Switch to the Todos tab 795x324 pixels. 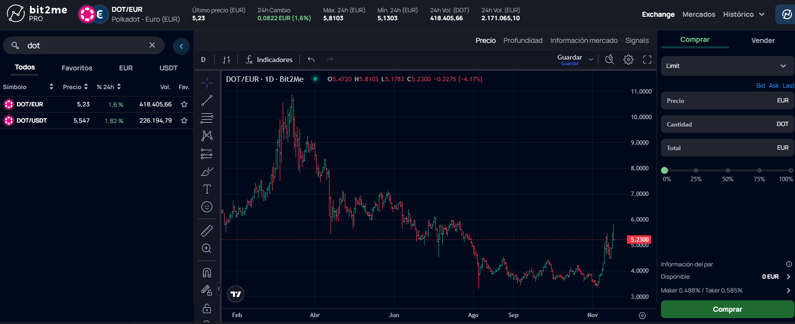pos(25,67)
